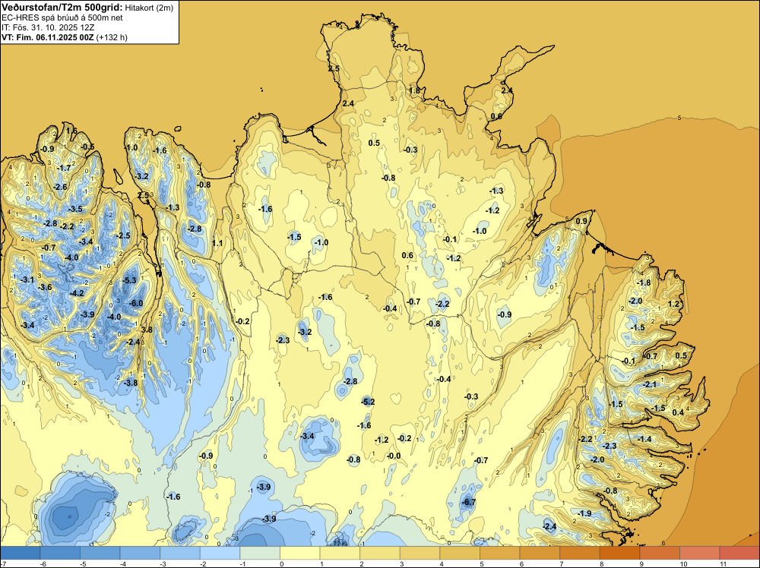Viewport: 760px width, 568px height.
Task: Click the -1.4 temperature value
Action: (645, 439)
